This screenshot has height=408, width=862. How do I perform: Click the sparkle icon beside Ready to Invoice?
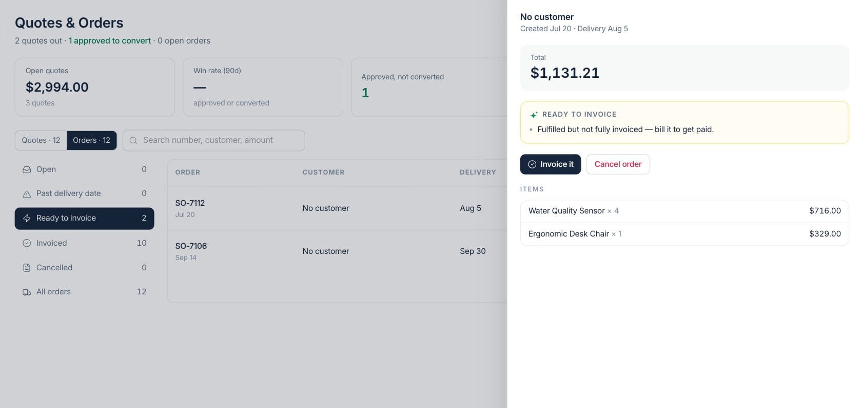pos(534,115)
